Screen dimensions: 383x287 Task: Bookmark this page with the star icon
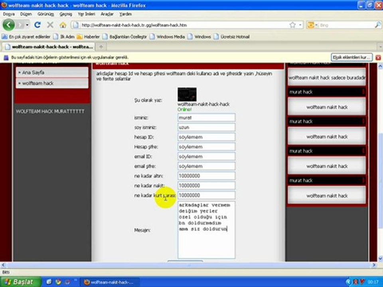292,25
